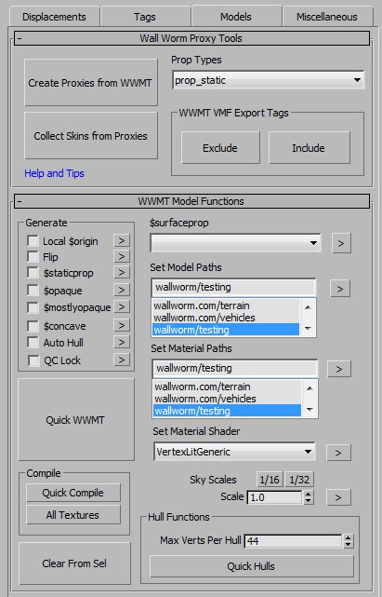Apply Auto Hull using its arrow button

(x=121, y=342)
